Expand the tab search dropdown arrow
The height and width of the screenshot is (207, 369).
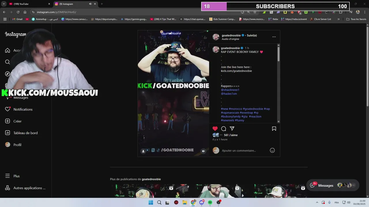click(x=3, y=4)
